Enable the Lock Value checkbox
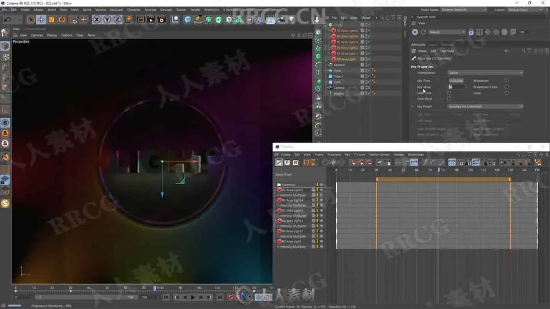Viewport: 550px width, 309px height. pos(449,98)
